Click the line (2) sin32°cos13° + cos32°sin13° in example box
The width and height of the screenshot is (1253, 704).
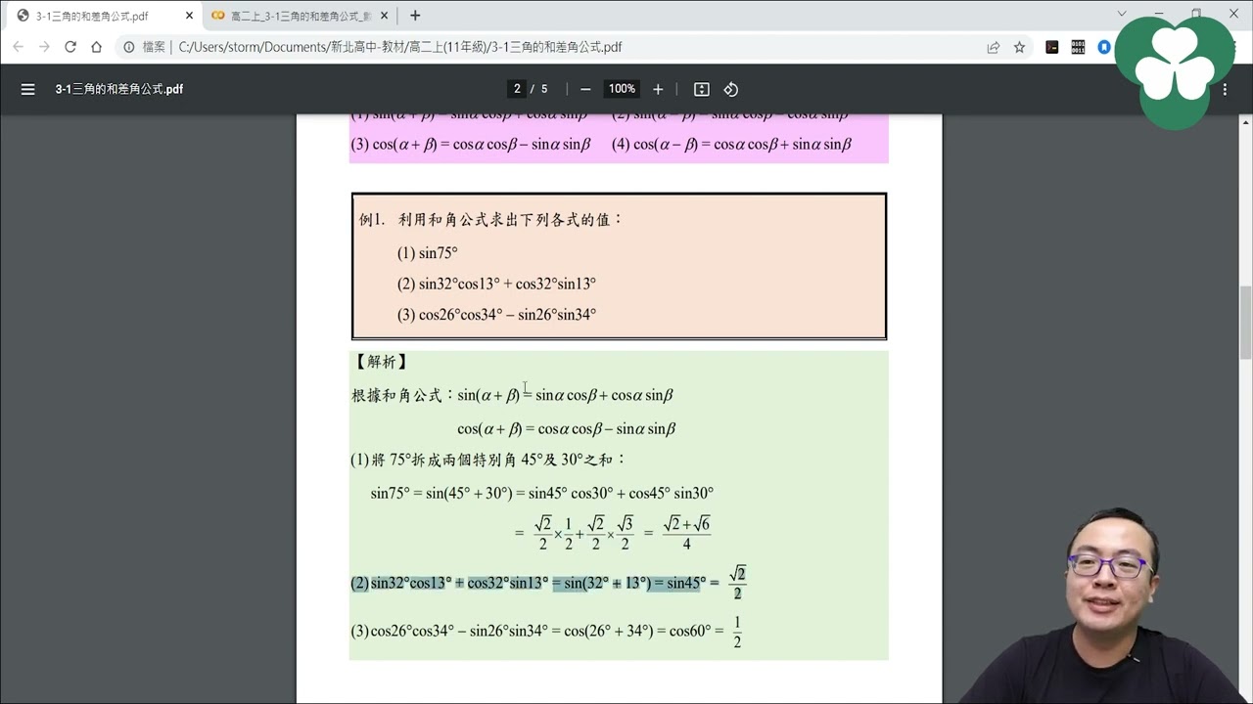[496, 284]
